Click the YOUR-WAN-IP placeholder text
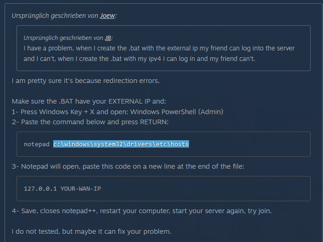Screen dimensions: 323x242 pos(81,189)
